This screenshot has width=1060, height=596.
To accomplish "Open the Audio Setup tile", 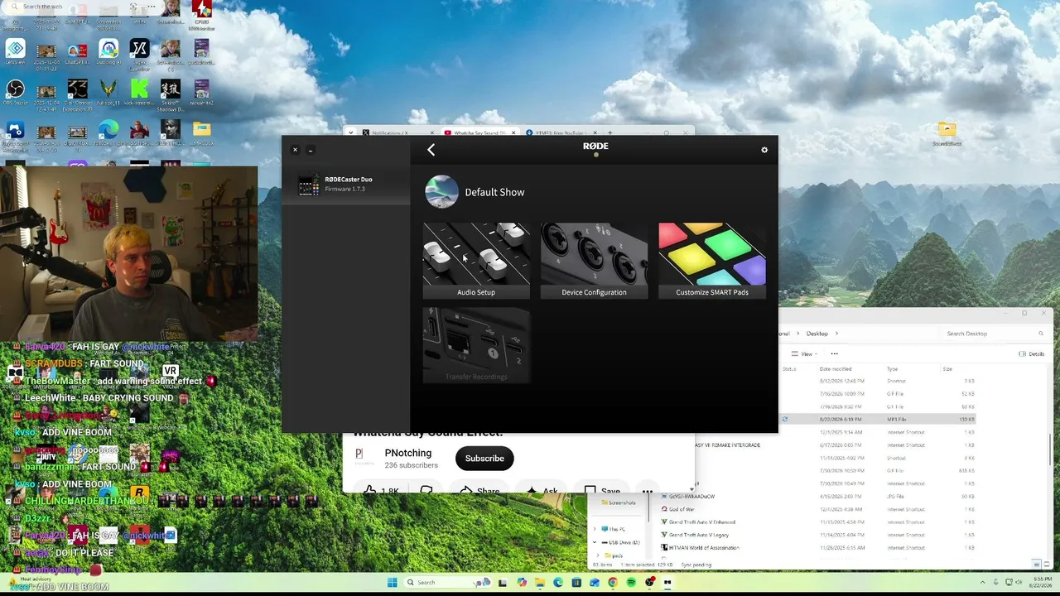I will pos(476,261).
